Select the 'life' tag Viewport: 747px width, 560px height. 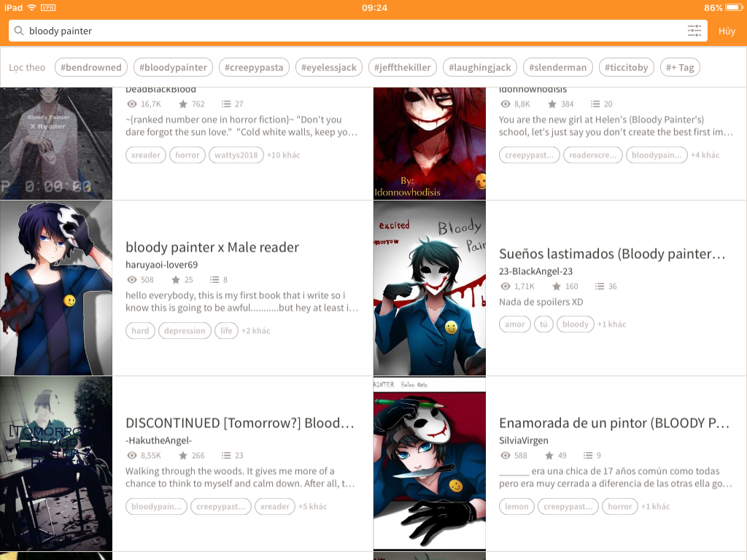pyautogui.click(x=226, y=330)
